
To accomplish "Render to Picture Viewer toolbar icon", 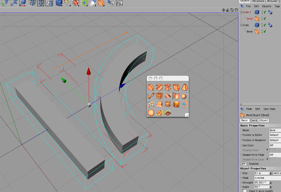I will coord(41,3).
